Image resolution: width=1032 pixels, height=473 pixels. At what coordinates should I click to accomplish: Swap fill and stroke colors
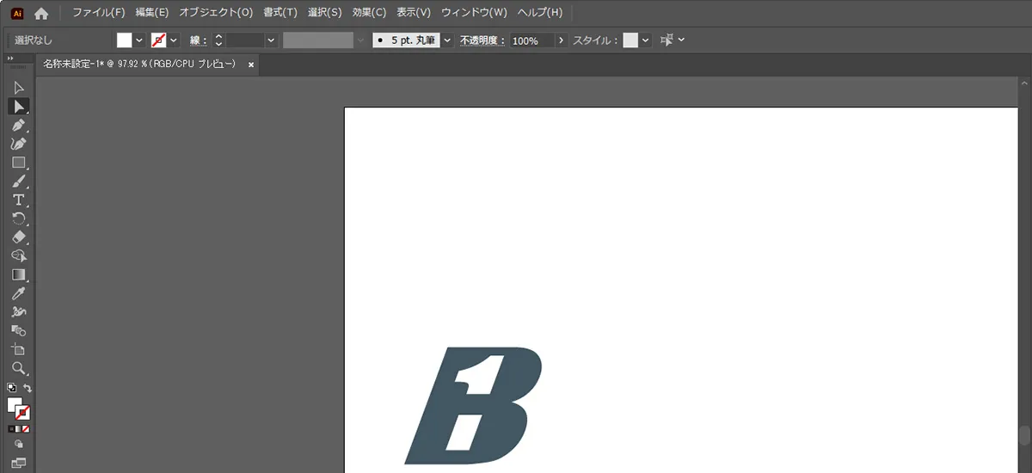pyautogui.click(x=28, y=388)
